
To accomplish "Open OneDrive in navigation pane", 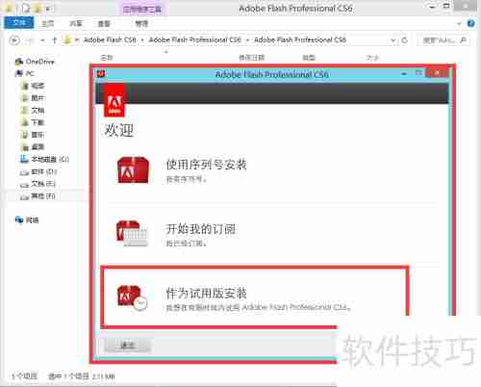I will 35,62.
